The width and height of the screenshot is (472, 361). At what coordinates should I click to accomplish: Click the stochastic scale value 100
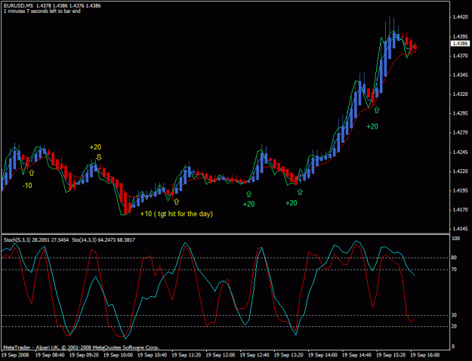[x=456, y=239]
